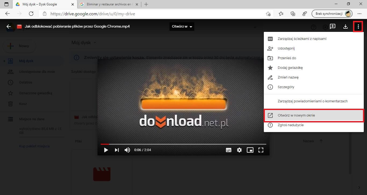Open Szczegóły from the menu
Image resolution: width=367 pixels, height=195 pixels.
tap(314, 87)
